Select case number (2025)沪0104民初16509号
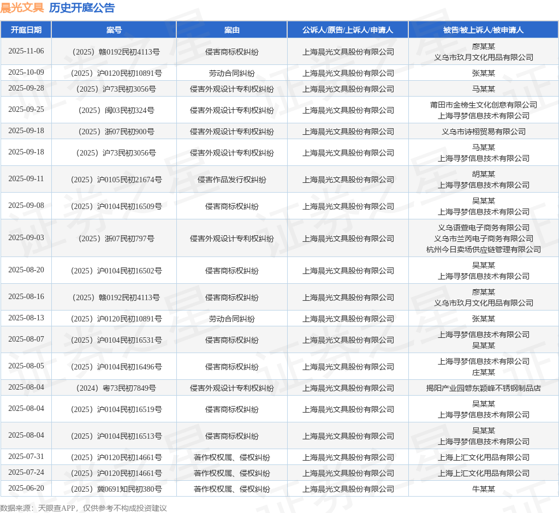Screen dimensions: 559x513 (x=116, y=206)
